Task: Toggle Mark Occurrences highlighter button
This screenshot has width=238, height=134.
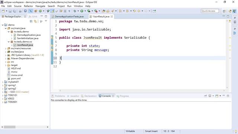Action: [52, 11]
